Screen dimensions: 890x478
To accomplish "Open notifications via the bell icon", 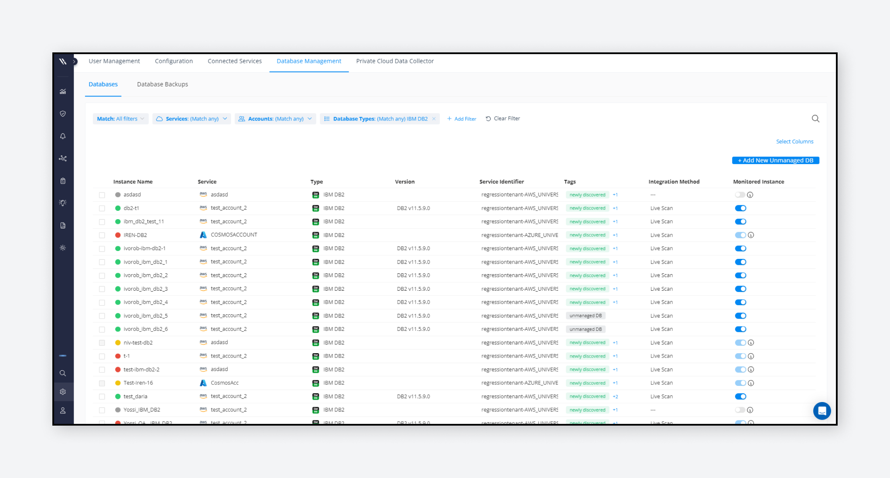I will (x=63, y=136).
